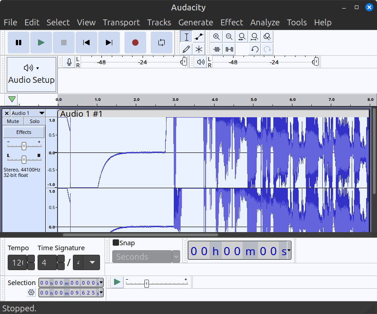Open the Effect menu
This screenshot has width=377, height=314.
(232, 22)
